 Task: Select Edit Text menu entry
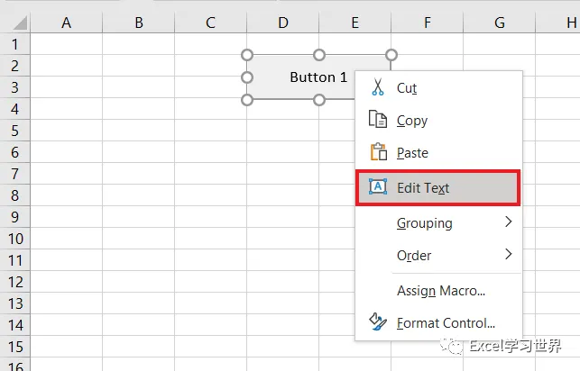coord(423,188)
